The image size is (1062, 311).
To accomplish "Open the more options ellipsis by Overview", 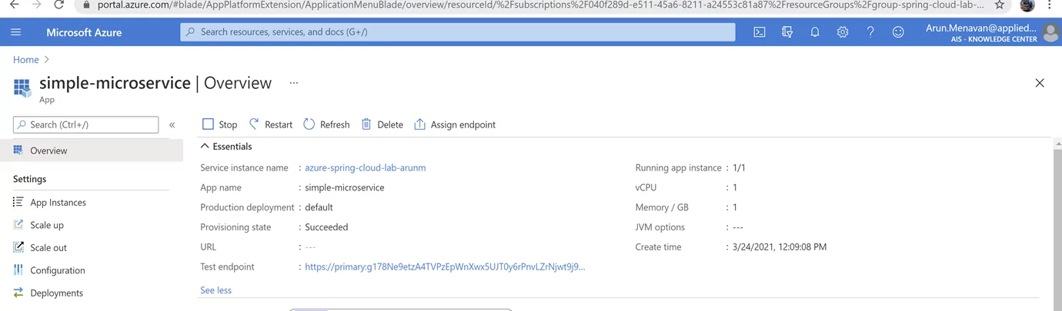I will click(x=294, y=83).
